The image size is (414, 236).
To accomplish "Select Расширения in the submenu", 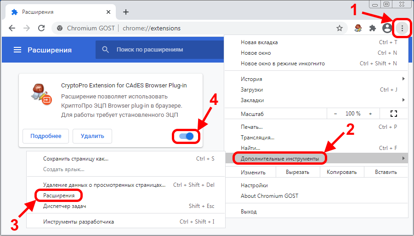I will pos(59,196).
